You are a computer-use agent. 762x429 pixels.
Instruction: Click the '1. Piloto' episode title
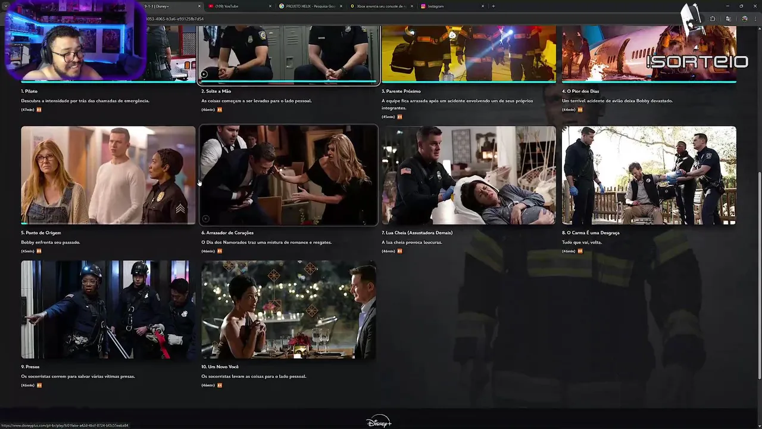pos(29,91)
